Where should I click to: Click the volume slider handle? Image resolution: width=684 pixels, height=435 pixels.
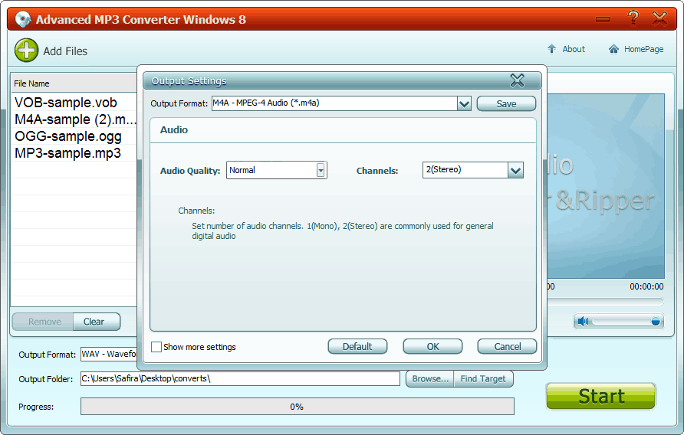pyautogui.click(x=655, y=322)
